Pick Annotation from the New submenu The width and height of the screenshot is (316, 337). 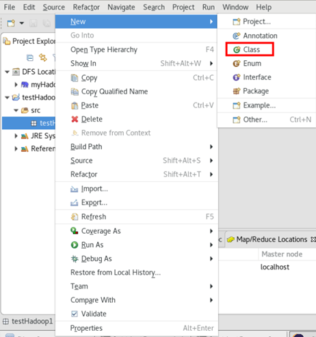260,36
